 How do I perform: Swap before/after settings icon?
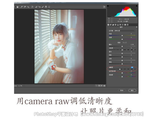99,86
